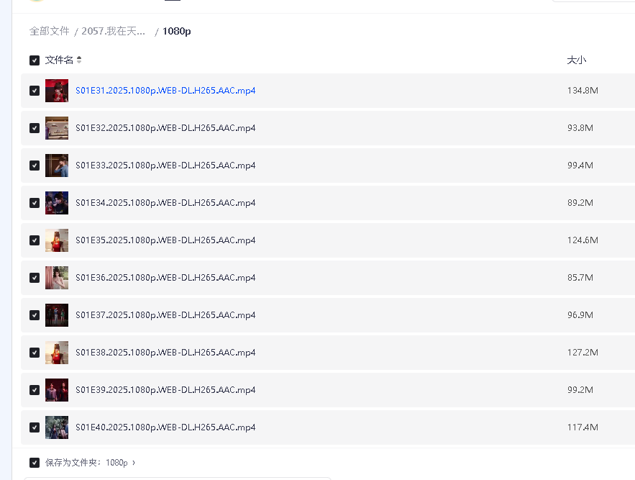Click the 1080p current folder breadcrumb
The height and width of the screenshot is (480, 635).
coord(177,31)
